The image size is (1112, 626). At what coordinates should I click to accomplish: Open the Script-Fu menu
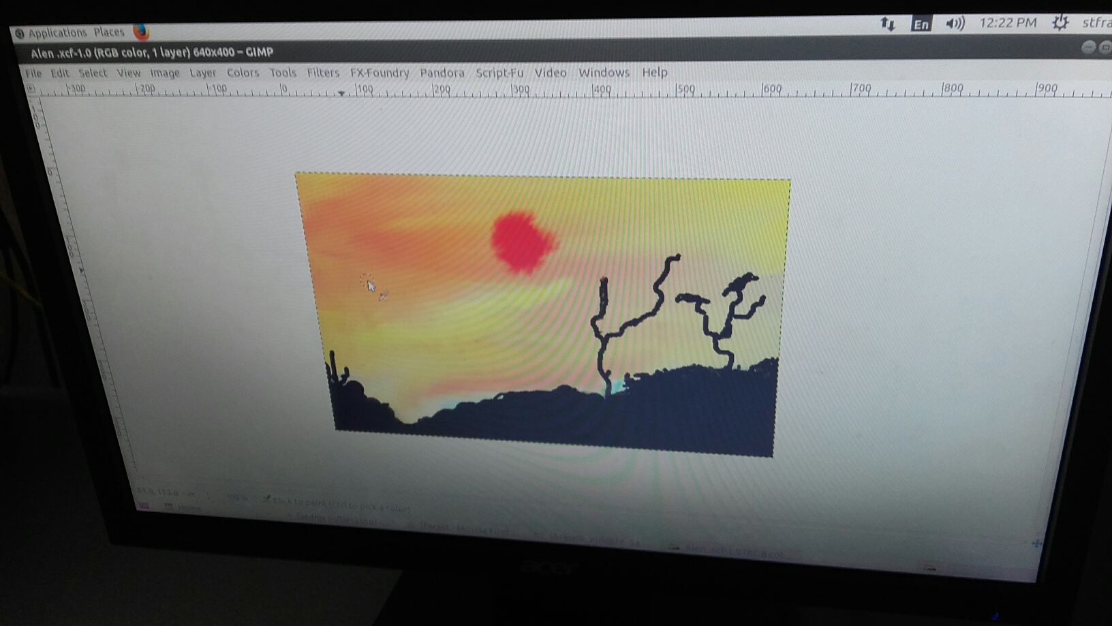[x=499, y=73]
